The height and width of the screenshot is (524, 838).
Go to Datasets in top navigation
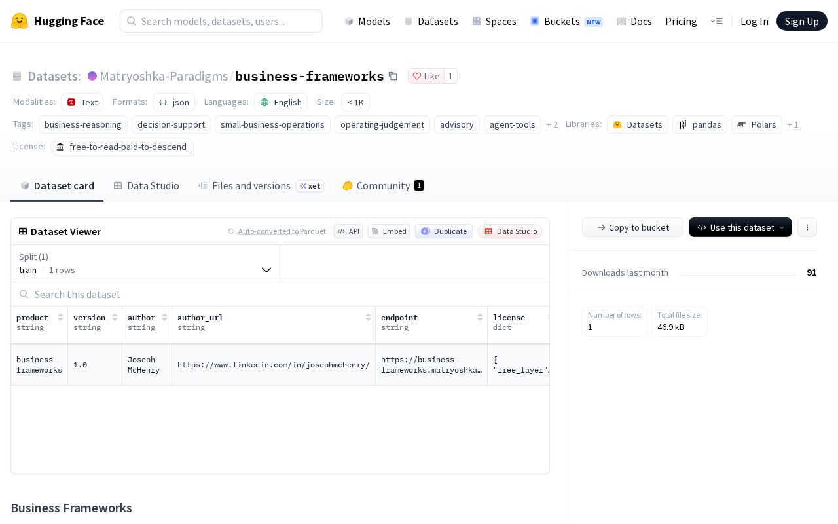[x=431, y=21]
